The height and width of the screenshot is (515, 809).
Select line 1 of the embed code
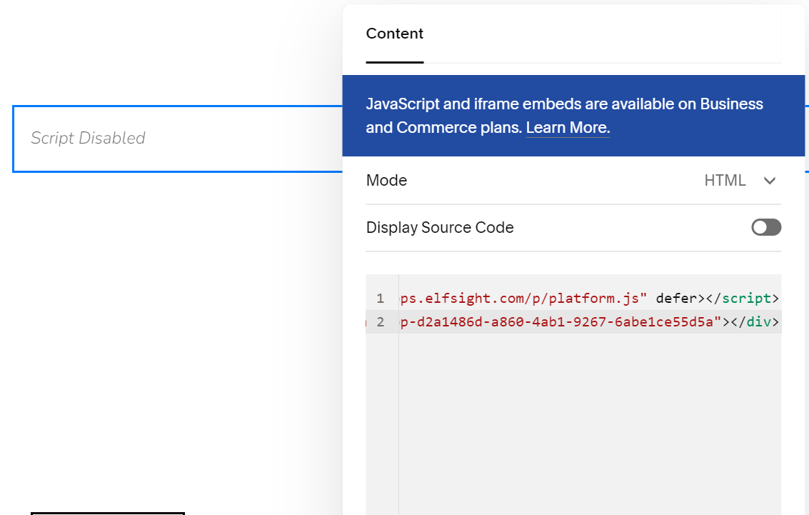coord(571,298)
